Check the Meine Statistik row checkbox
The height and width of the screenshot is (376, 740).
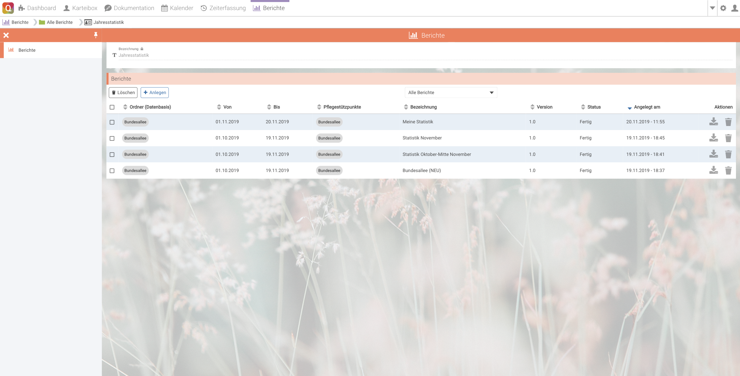112,122
